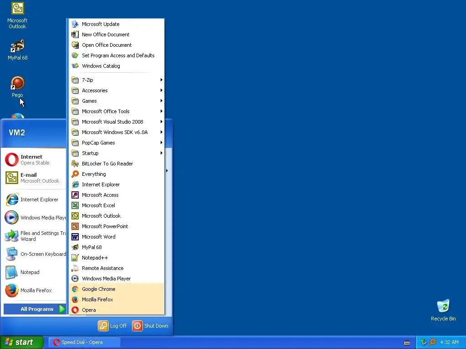466x349 pixels.
Task: Launch Microsoft Excel
Action: [x=116, y=205]
